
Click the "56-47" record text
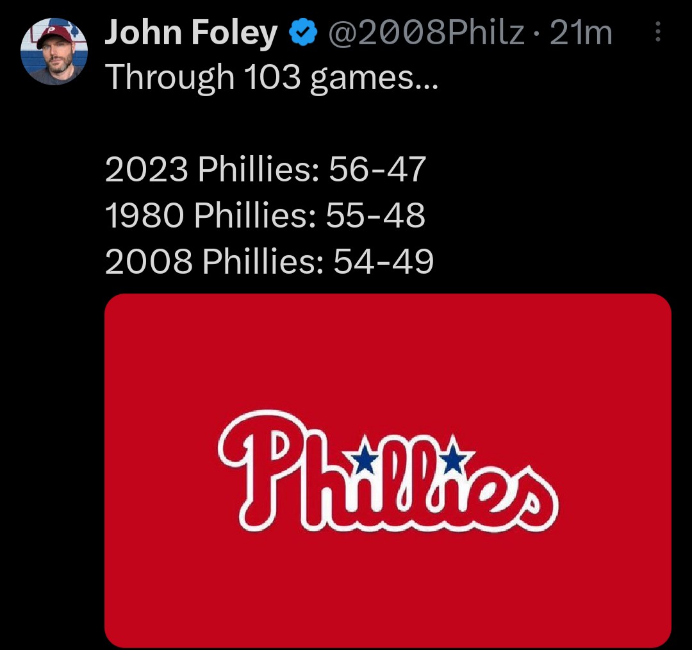[x=377, y=170]
